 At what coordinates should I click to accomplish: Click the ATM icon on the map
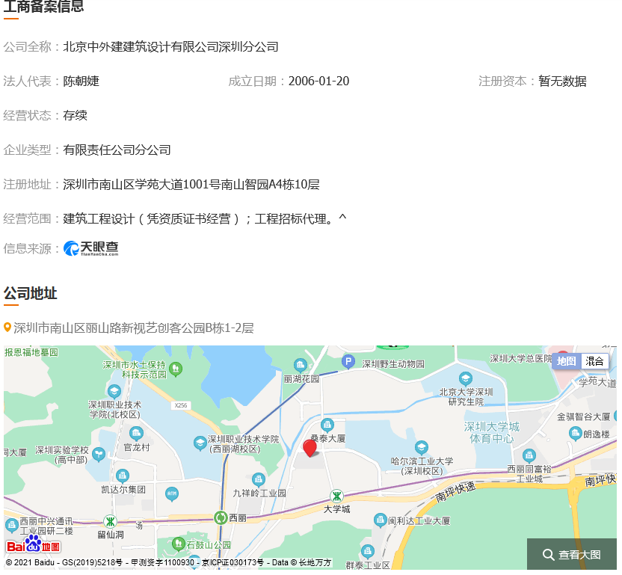tap(172, 494)
